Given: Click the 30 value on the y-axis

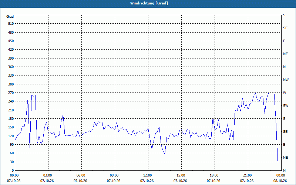Looking at the screenshot, I should (x=12, y=162).
